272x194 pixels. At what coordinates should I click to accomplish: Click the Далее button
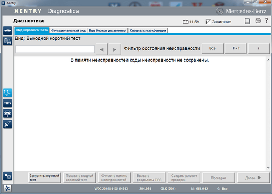point(253,178)
